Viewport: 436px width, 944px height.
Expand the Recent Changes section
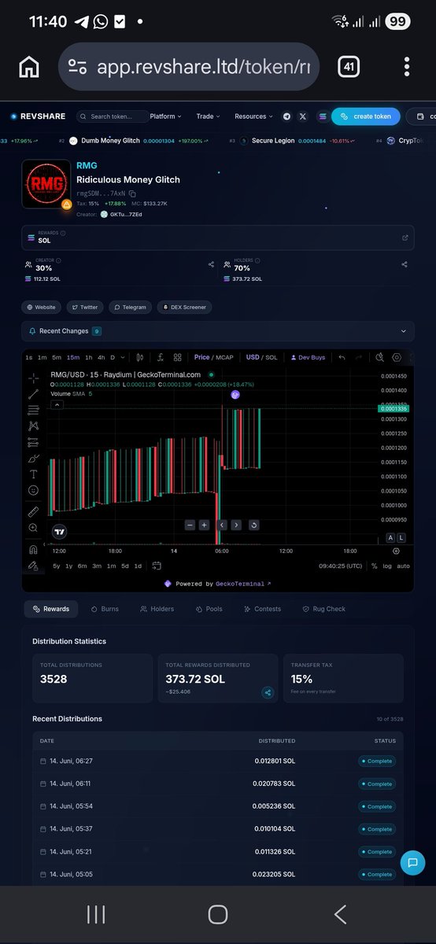click(217, 331)
